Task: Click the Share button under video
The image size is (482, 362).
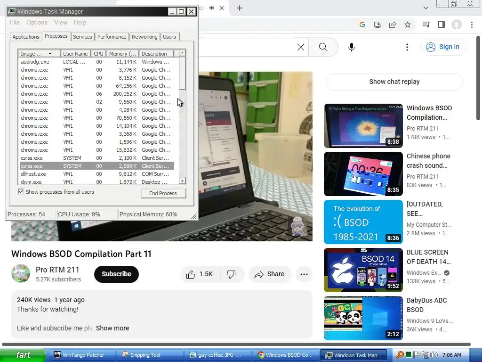Action: coord(270,274)
